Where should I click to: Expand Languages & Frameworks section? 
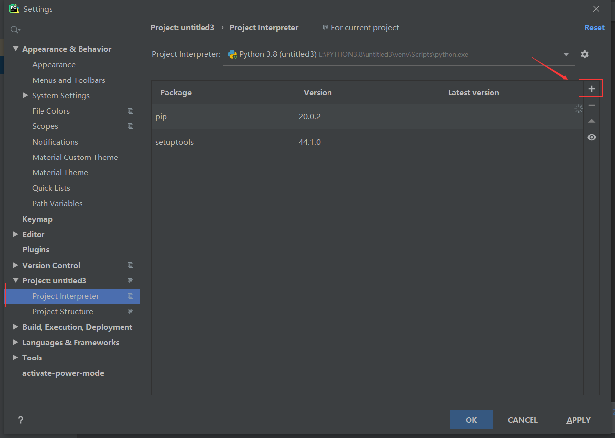pyautogui.click(x=16, y=342)
